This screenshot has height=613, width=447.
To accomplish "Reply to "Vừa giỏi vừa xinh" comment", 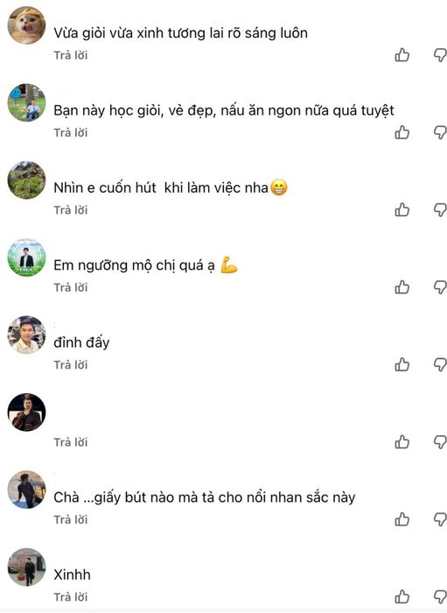I will point(71,55).
